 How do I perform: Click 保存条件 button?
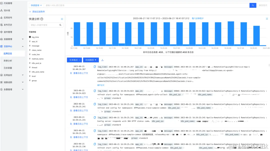pyautogui.click(x=263, y=5)
